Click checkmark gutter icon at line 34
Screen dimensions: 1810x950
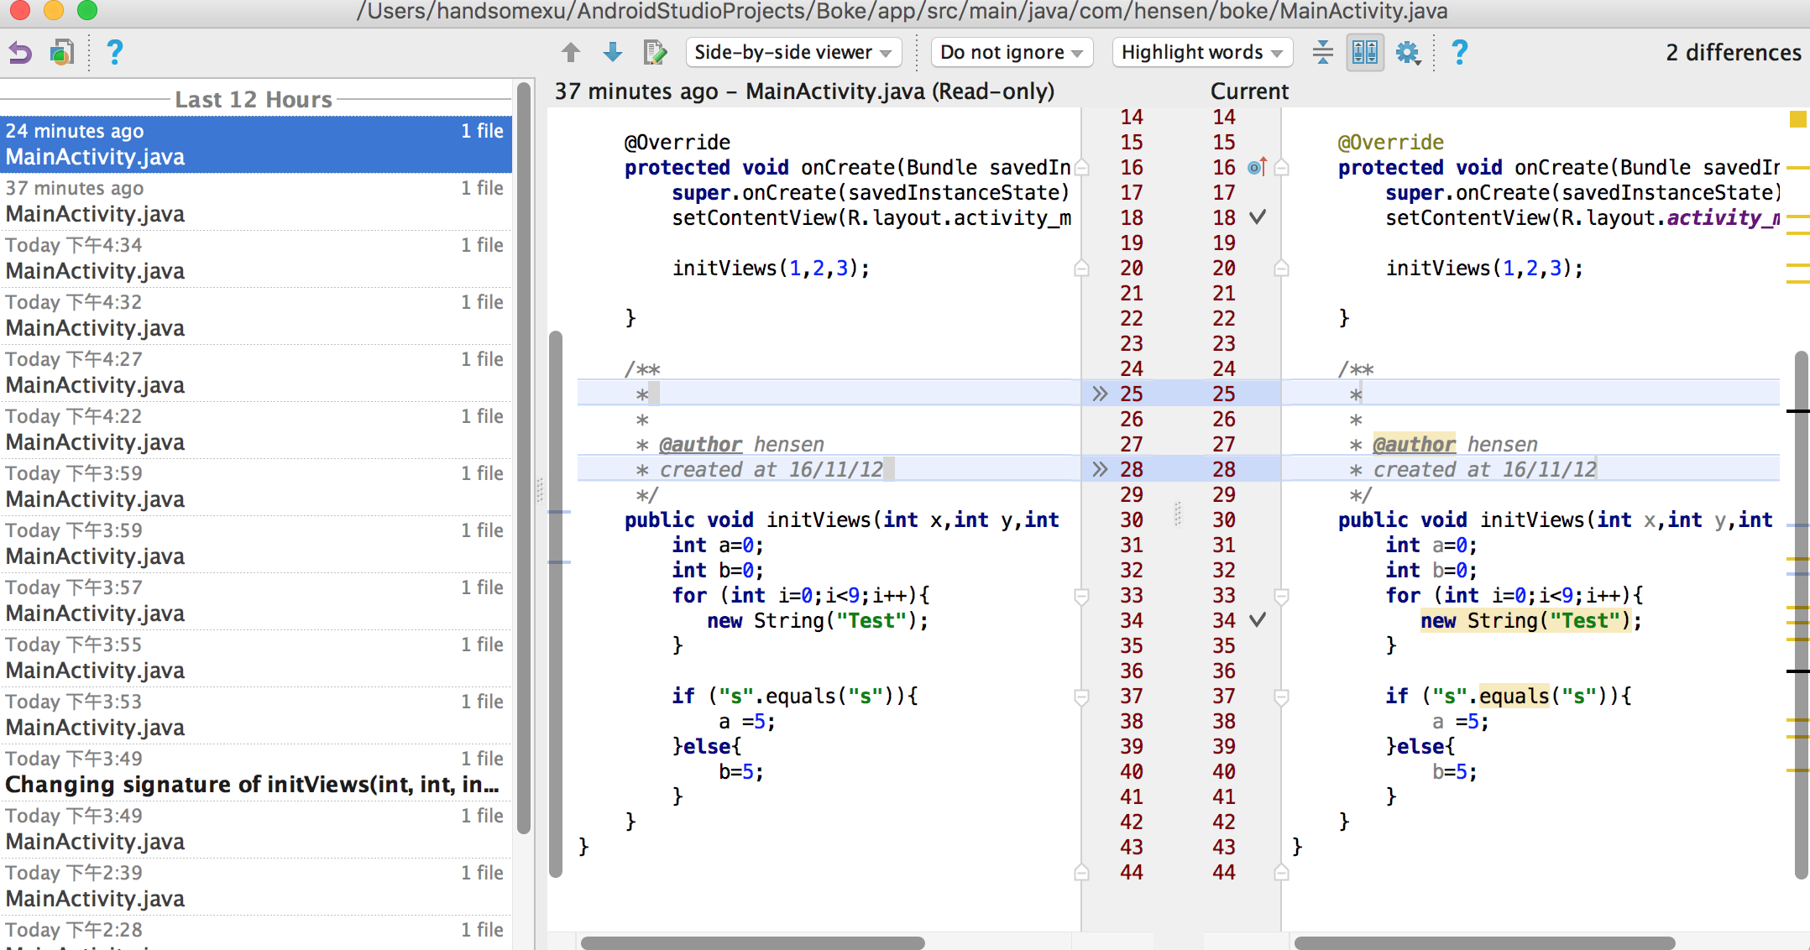tap(1258, 620)
